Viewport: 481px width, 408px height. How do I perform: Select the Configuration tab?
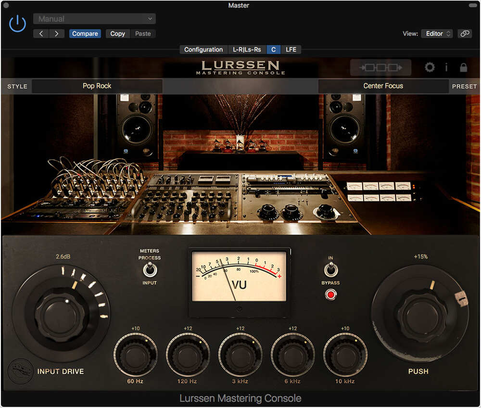[x=203, y=49]
